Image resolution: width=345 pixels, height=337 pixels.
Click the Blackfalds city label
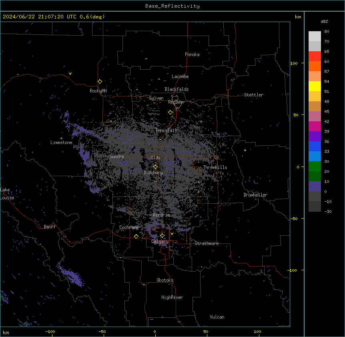177,89
